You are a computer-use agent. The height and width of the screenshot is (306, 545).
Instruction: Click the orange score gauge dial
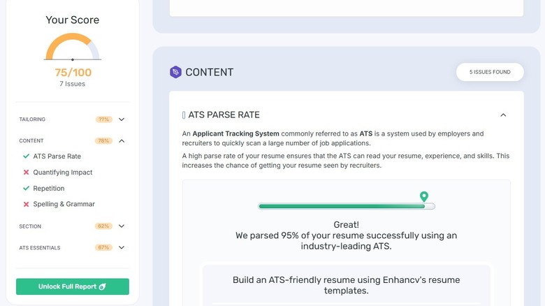73,48
